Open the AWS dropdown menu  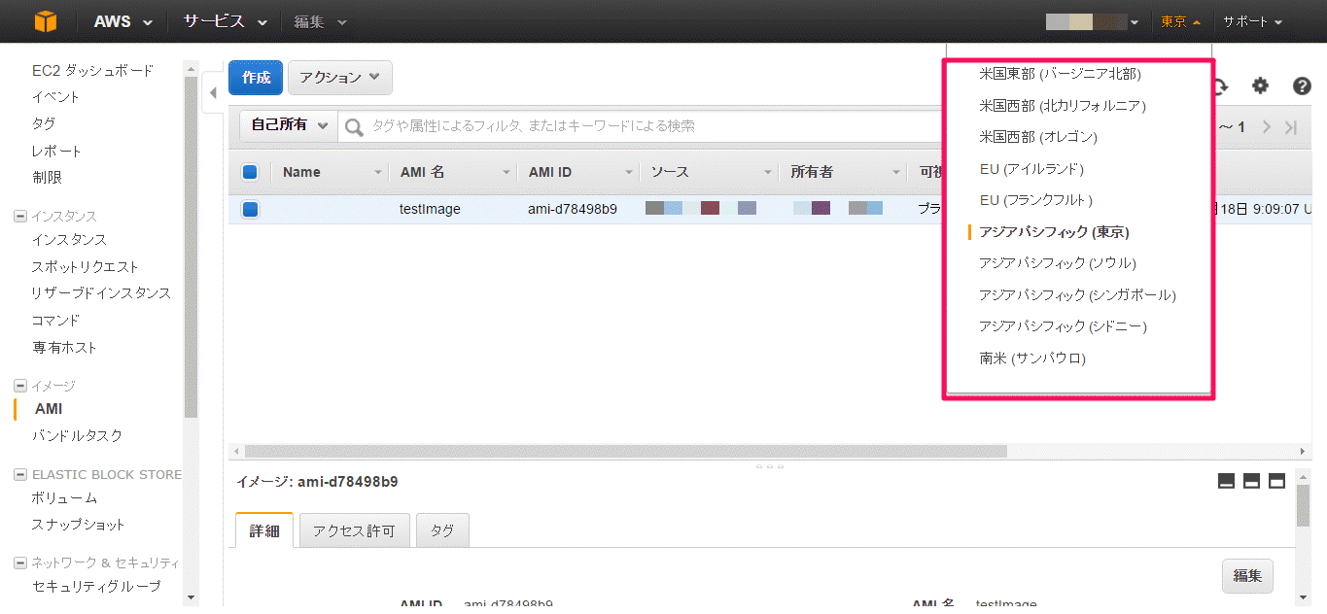(x=123, y=21)
